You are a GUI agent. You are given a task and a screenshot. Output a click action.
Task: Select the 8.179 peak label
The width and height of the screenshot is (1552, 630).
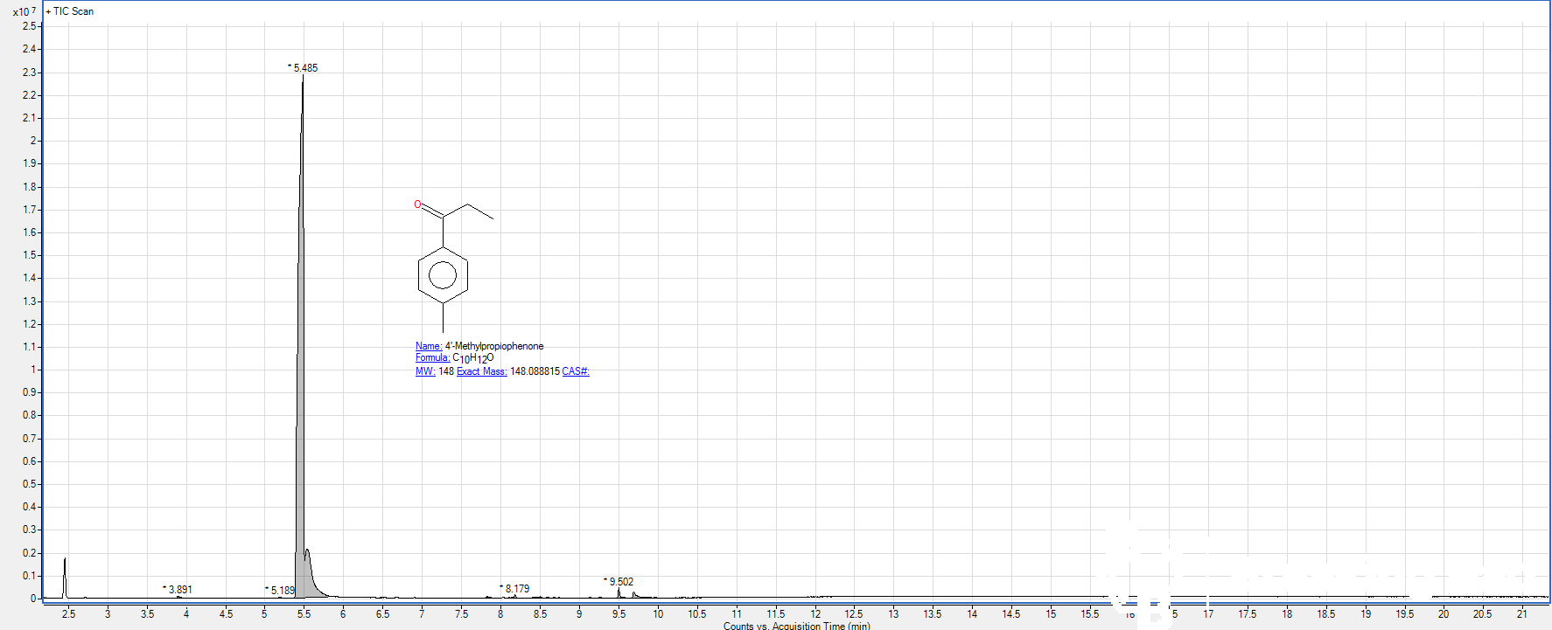517,589
